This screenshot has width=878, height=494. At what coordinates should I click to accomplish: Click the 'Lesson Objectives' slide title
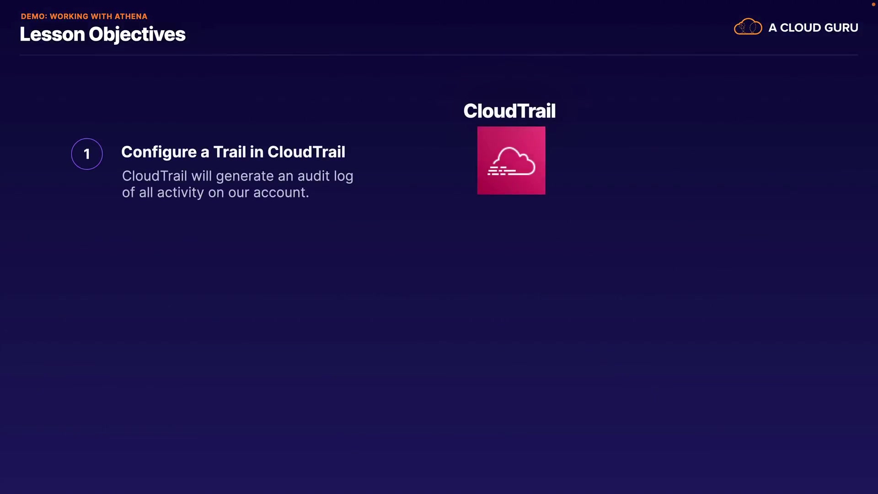[x=102, y=34]
